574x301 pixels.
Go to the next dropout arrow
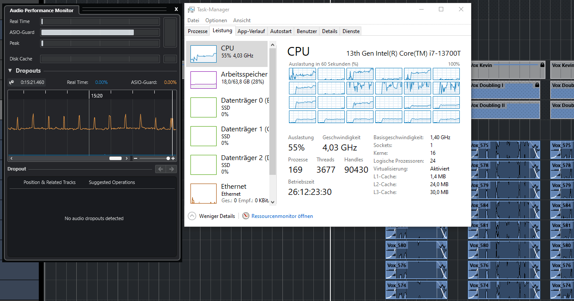[172, 169]
